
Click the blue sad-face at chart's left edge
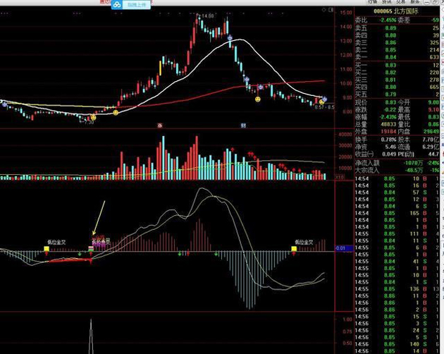coord(4,104)
